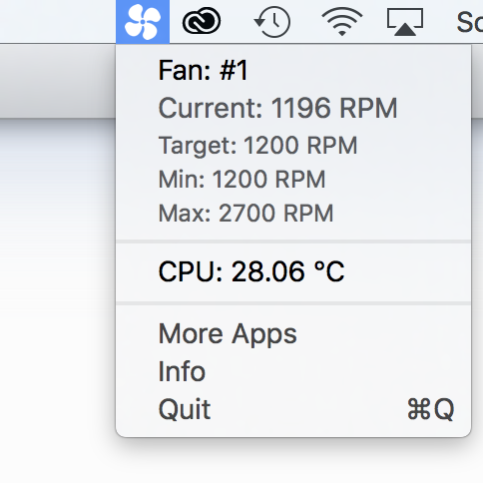Image resolution: width=483 pixels, height=483 pixels.
Task: Click empty menu bar area left of fan icon
Action: click(58, 22)
